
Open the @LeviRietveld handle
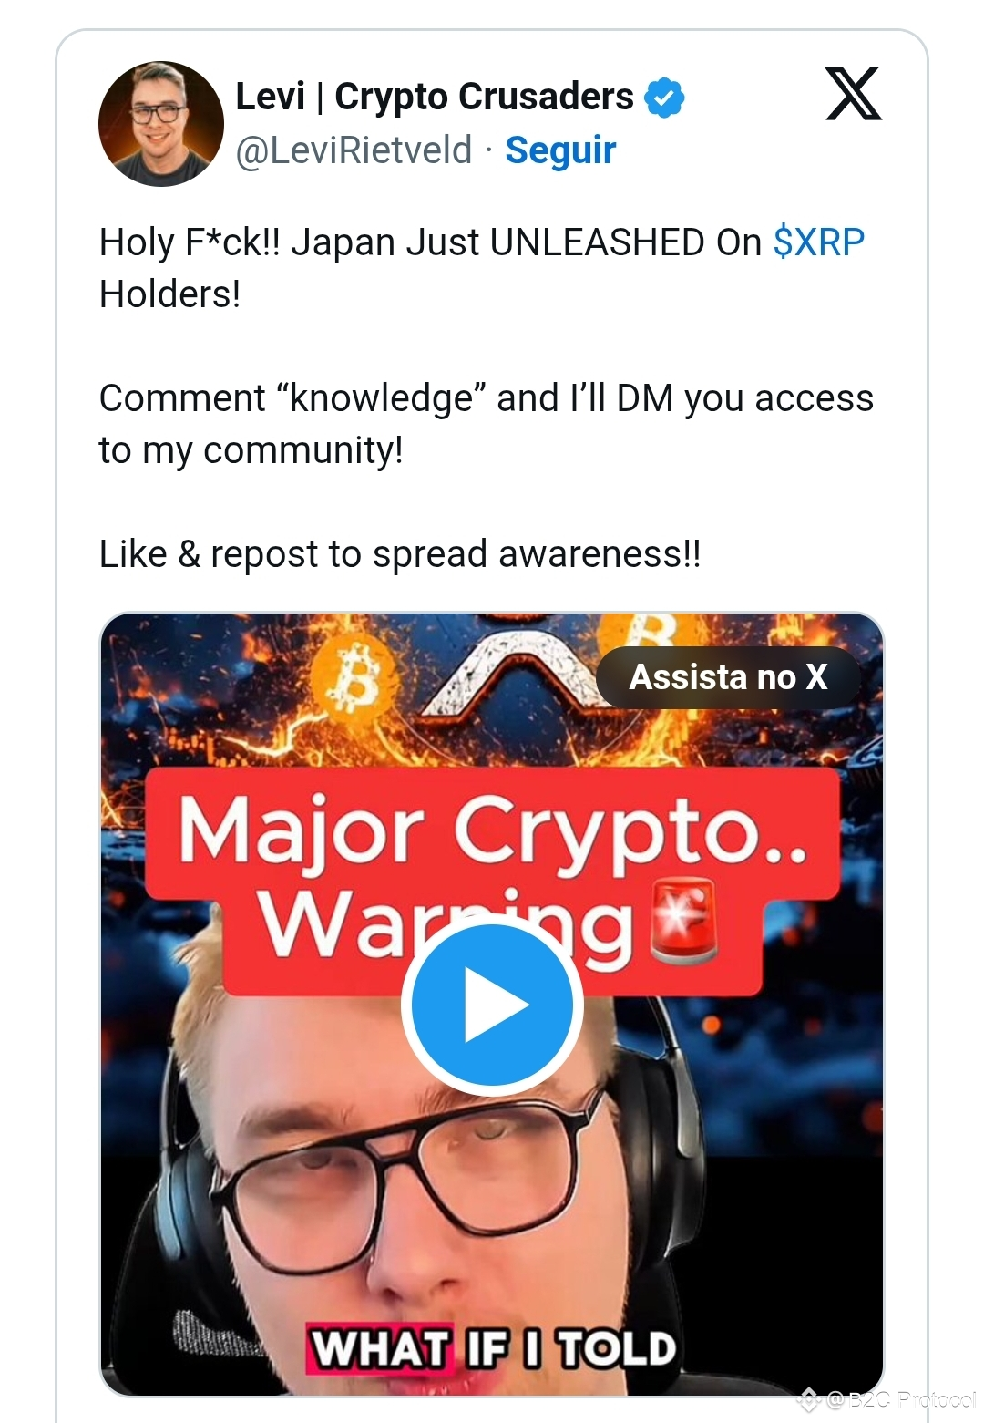(x=354, y=150)
